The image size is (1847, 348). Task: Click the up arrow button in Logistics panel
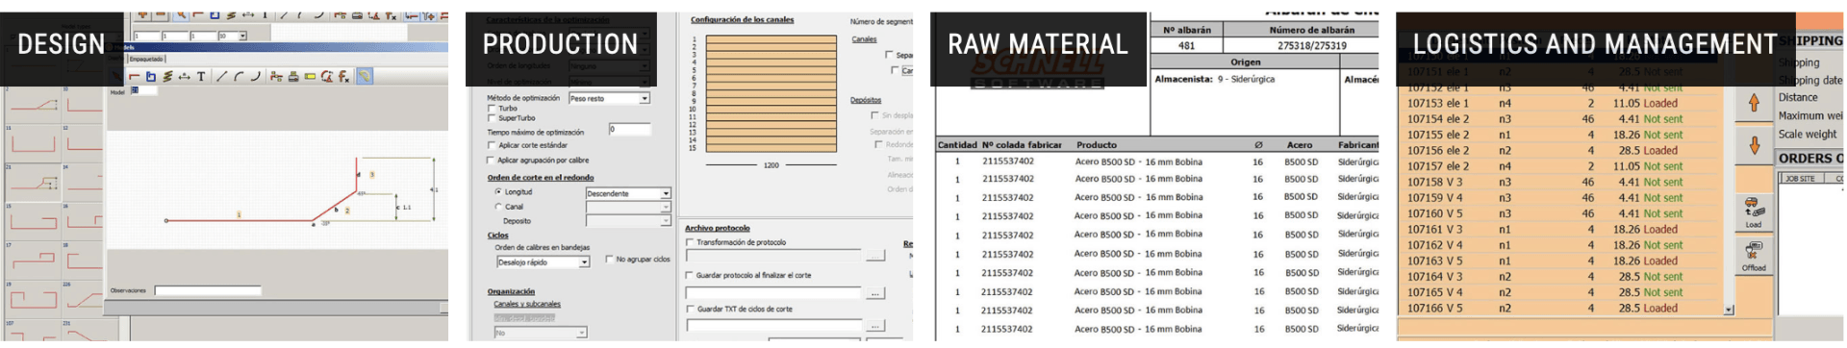pos(1754,103)
